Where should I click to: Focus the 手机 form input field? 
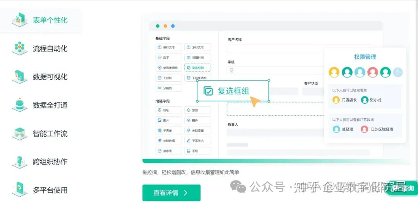276,70
